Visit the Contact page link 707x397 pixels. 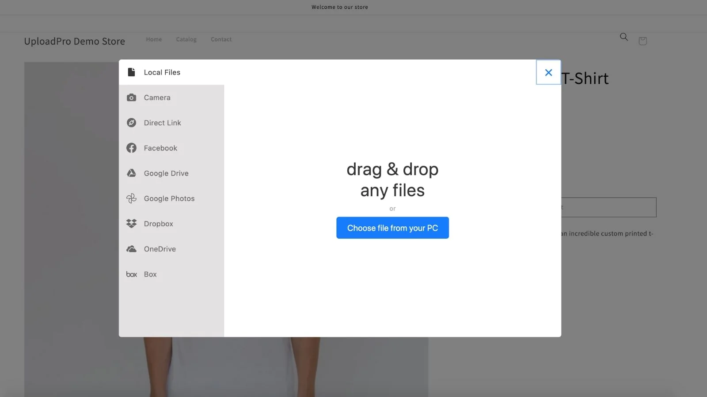coord(221,39)
